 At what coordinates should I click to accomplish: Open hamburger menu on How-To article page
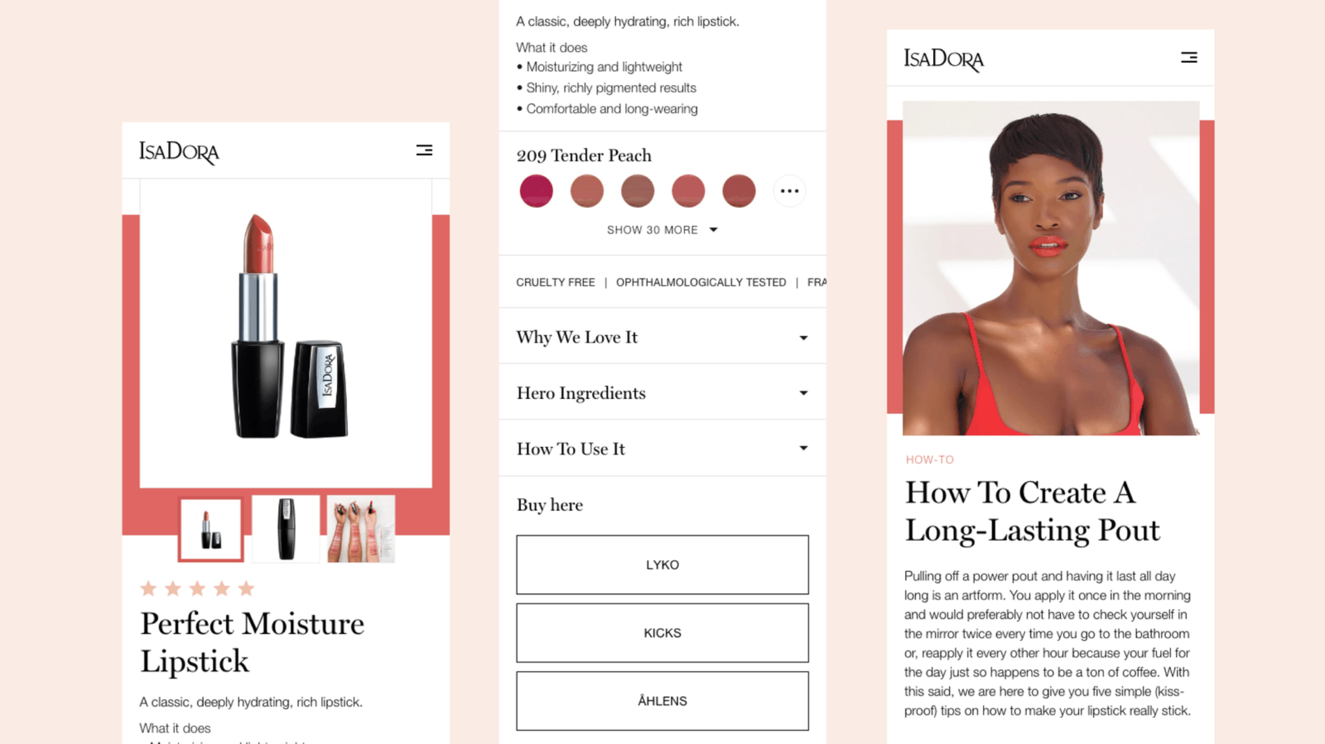pyautogui.click(x=1189, y=57)
